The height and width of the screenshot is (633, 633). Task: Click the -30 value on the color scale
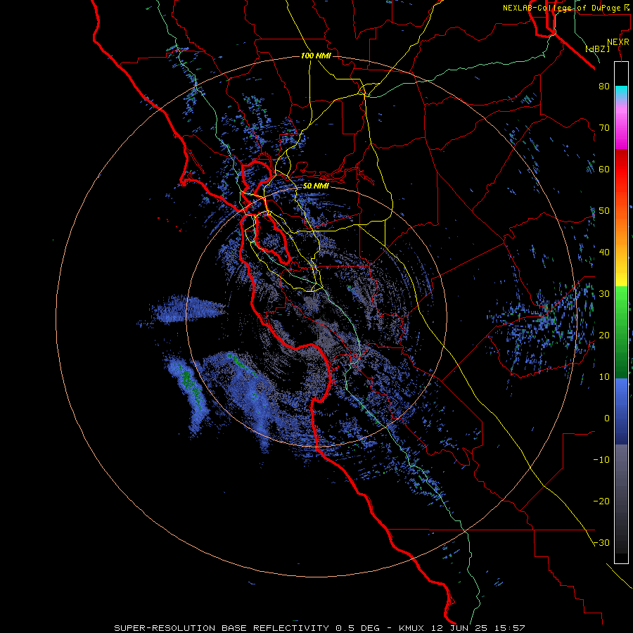601,543
